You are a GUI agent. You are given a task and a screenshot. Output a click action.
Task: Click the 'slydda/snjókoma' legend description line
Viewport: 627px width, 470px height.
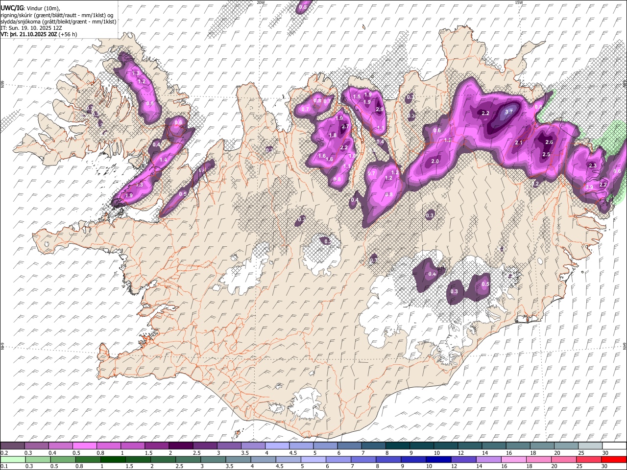coord(58,22)
